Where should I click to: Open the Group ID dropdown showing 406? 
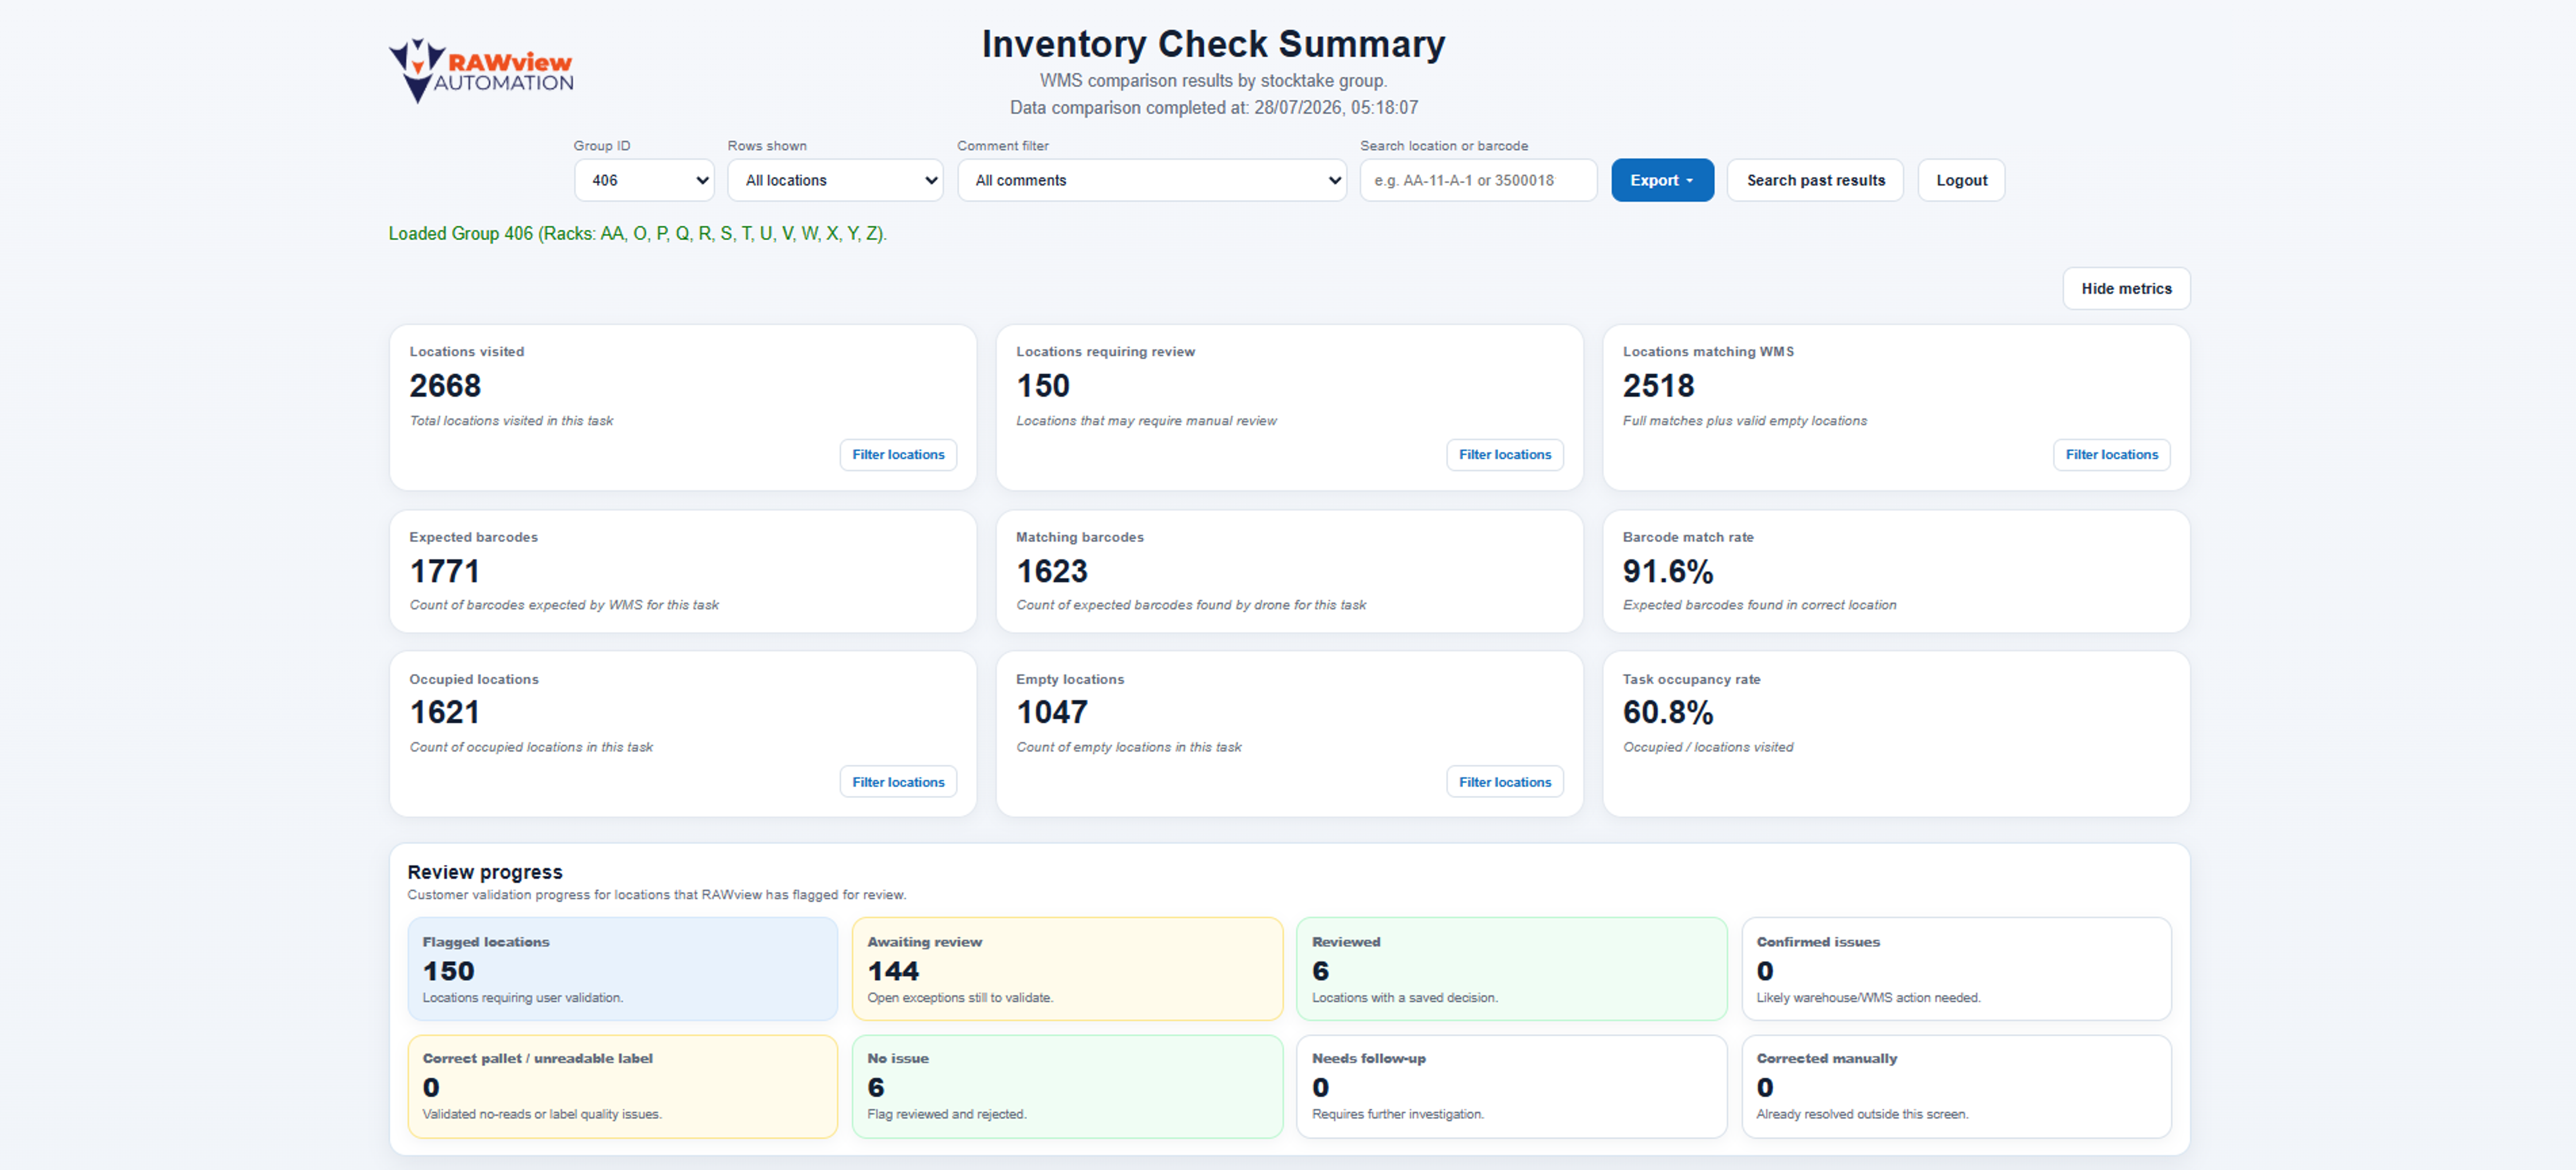(644, 180)
